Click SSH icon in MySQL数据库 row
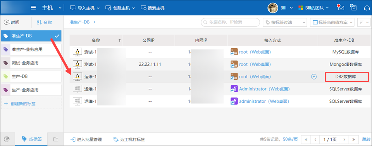 click(234, 52)
